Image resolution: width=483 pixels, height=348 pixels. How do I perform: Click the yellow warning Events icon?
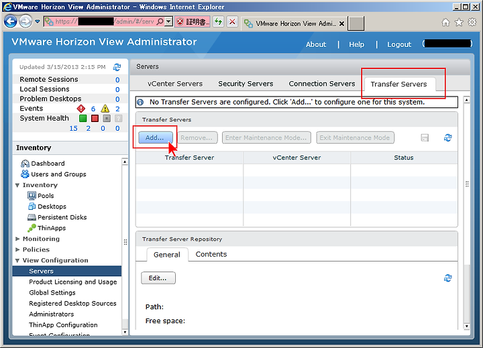[105, 109]
